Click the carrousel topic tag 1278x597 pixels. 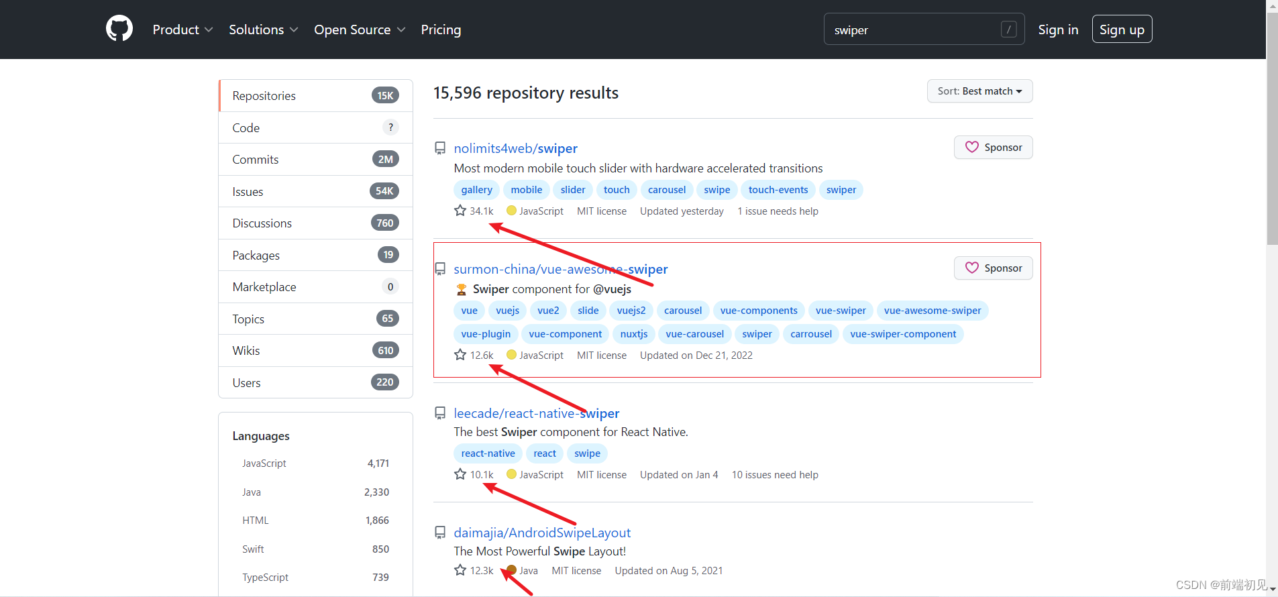pyautogui.click(x=811, y=334)
